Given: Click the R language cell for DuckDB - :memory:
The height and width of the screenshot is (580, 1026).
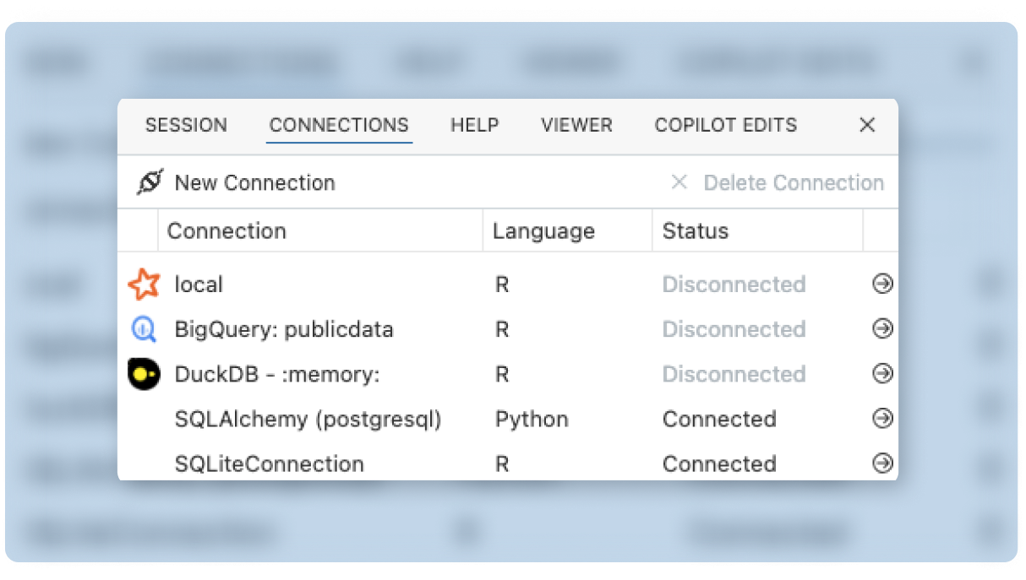Looking at the screenshot, I should tap(502, 374).
